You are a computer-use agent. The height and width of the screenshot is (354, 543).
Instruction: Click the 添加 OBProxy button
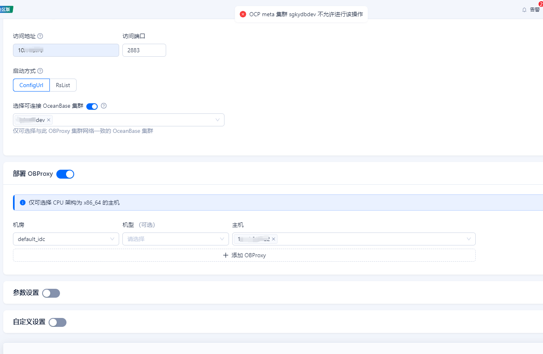pyautogui.click(x=244, y=255)
